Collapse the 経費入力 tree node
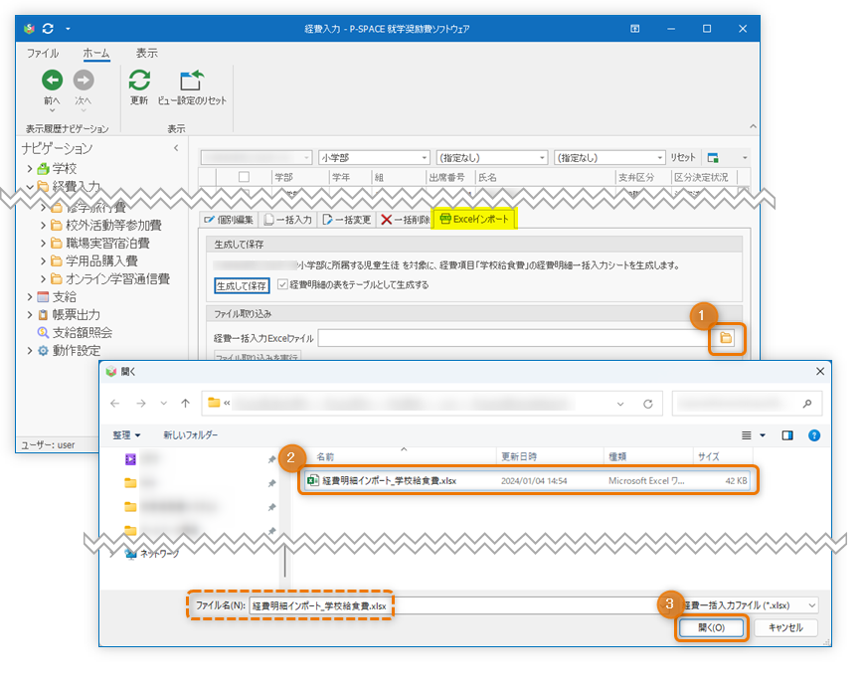 30,187
